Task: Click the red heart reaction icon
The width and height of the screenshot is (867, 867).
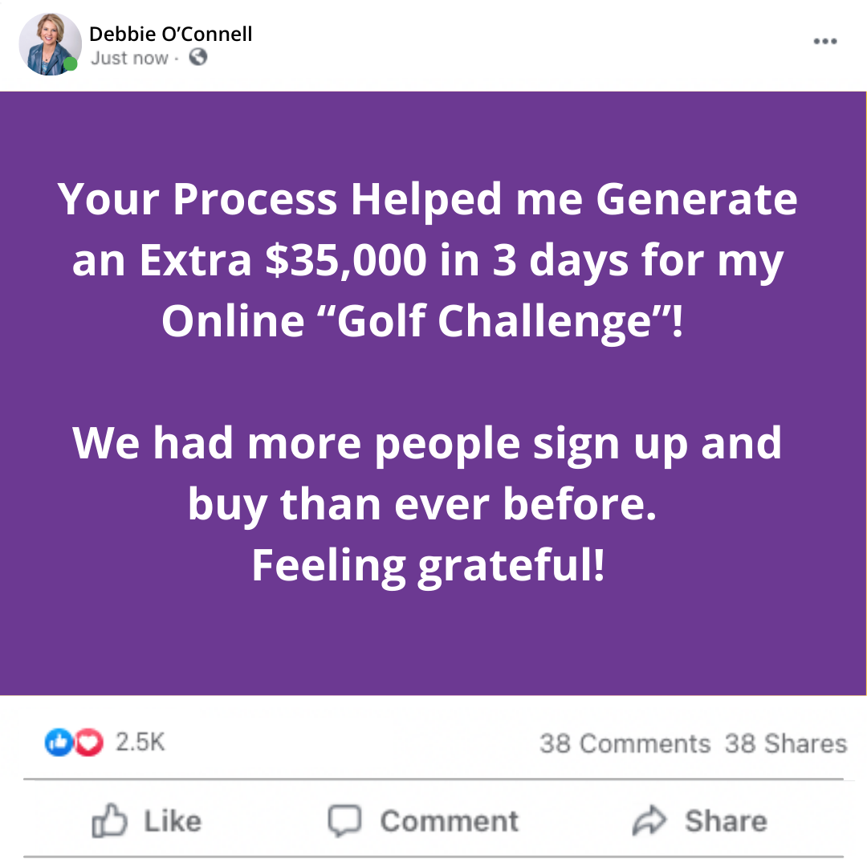Action: [x=89, y=742]
